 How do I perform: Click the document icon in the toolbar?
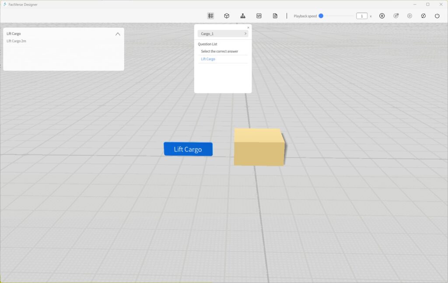click(x=275, y=16)
